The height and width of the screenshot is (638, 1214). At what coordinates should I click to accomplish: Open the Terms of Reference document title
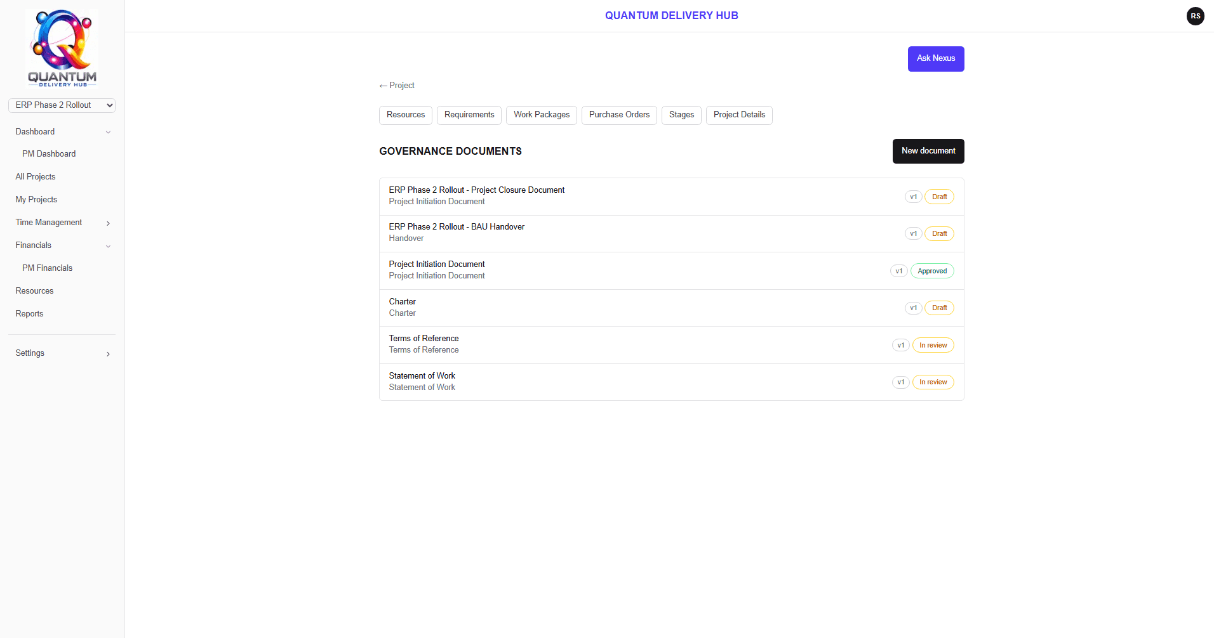424,339
